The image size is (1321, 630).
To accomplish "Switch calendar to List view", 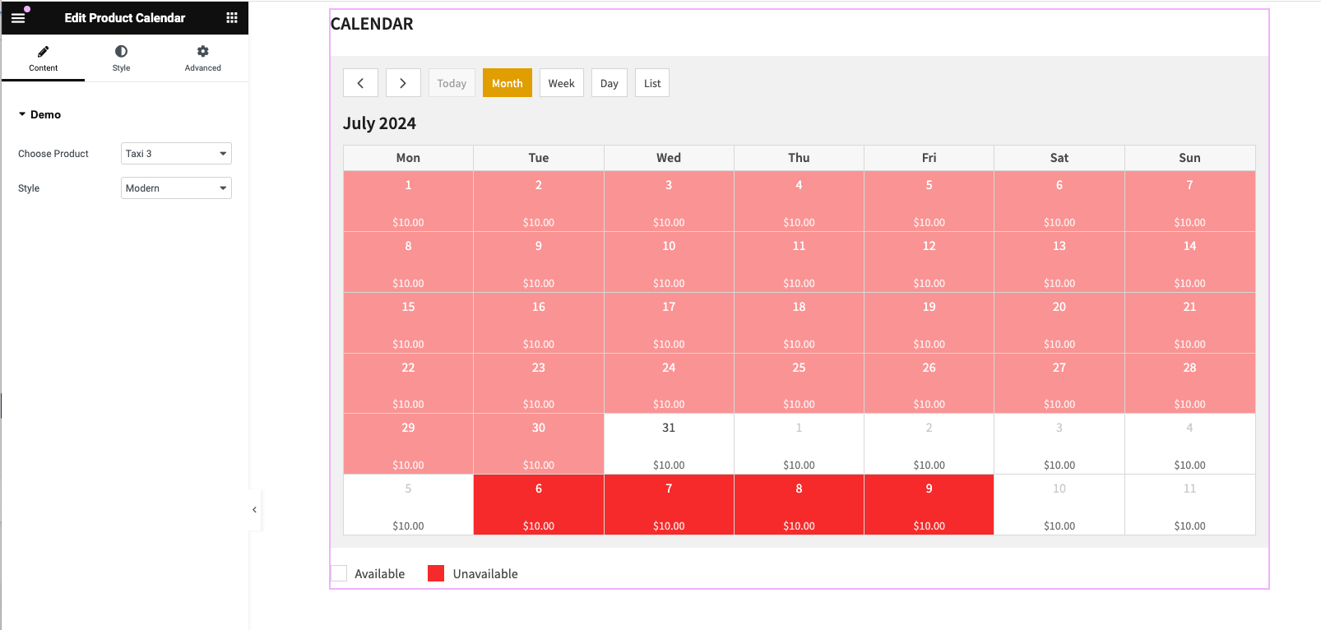I will coord(652,83).
